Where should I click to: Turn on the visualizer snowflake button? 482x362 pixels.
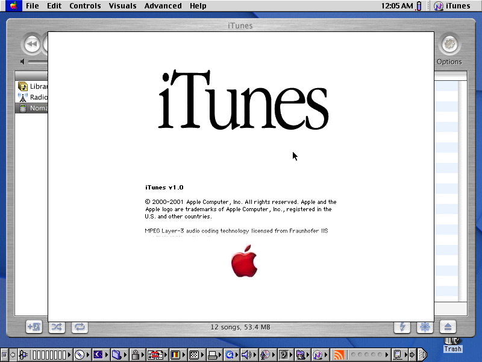(425, 326)
